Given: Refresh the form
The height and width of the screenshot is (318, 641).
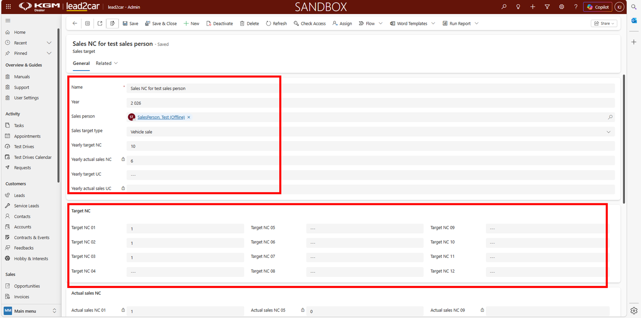Looking at the screenshot, I should [x=276, y=24].
